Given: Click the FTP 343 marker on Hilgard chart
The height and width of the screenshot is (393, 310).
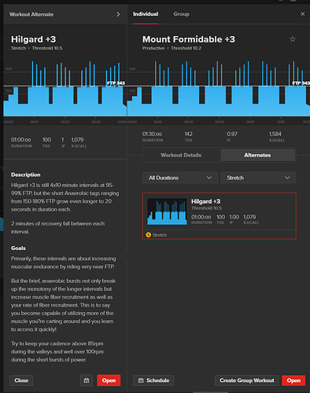Looking at the screenshot, I should pyautogui.click(x=116, y=83).
